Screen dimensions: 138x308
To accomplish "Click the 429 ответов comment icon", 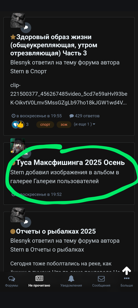I will click(72, 116).
